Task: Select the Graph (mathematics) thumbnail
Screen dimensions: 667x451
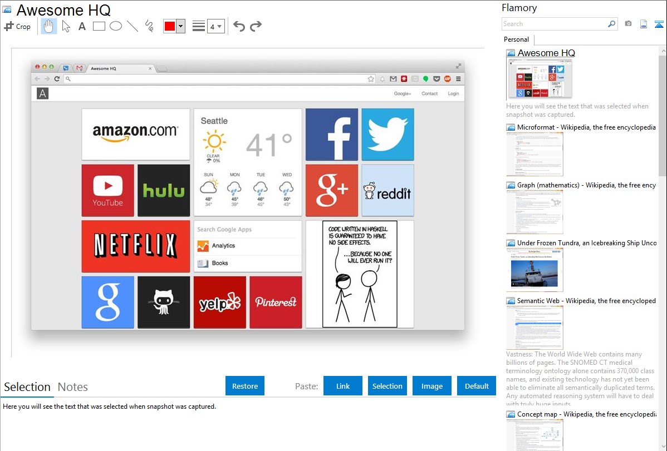Action: point(534,212)
